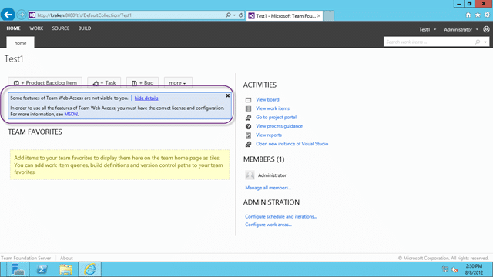Image resolution: width=493 pixels, height=277 pixels.
Task: Click the address bar search magnifier
Action: pos(228,15)
